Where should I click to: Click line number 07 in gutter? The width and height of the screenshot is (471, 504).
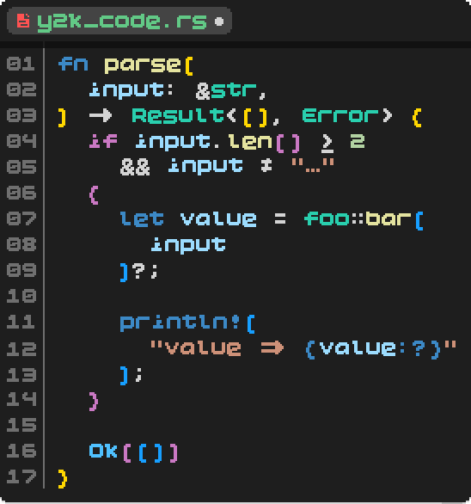coord(21,218)
